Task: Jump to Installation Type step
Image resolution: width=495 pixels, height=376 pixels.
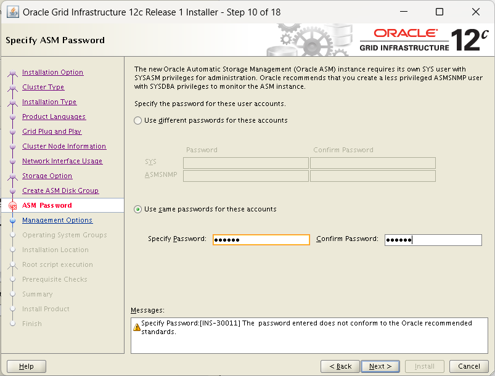Action: pyautogui.click(x=49, y=102)
